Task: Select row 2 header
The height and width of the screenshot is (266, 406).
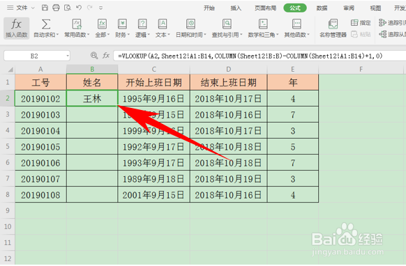Action: coord(8,98)
